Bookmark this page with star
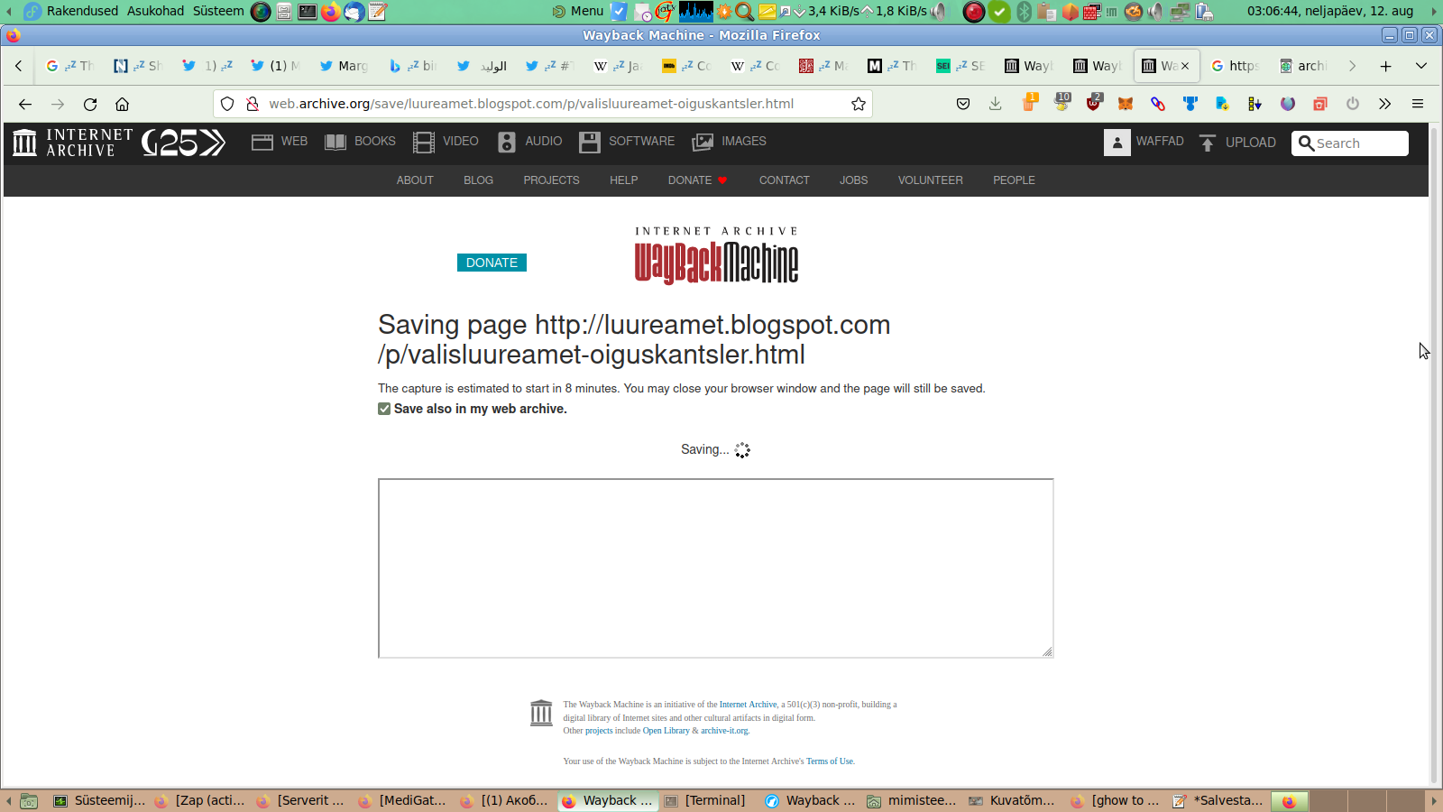Viewport: 1443px width, 812px height. pyautogui.click(x=859, y=104)
